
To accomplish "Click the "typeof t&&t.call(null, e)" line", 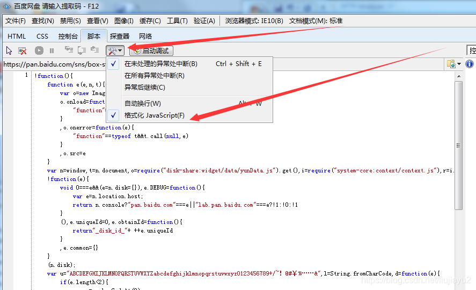I will [130, 136].
